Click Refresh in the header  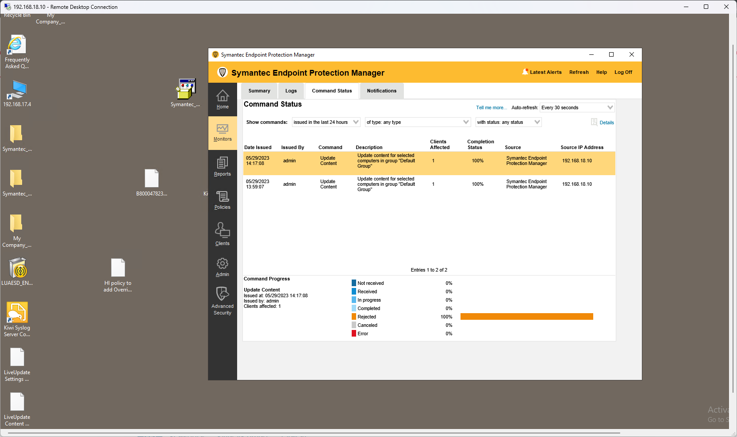click(579, 72)
